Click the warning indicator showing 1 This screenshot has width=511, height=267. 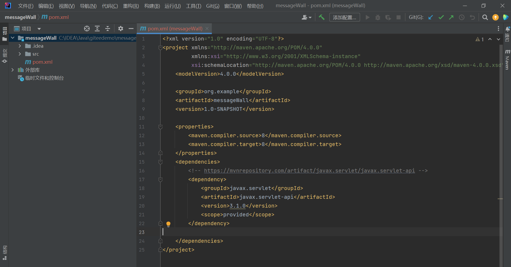tap(480, 39)
